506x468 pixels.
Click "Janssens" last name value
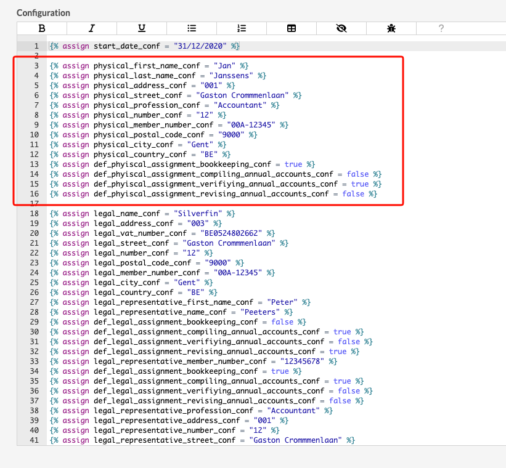tap(231, 76)
